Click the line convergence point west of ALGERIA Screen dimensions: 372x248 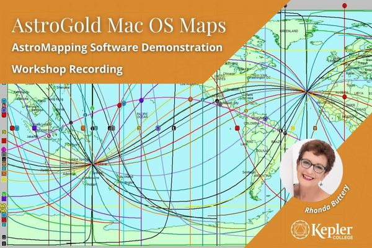tap(307, 92)
